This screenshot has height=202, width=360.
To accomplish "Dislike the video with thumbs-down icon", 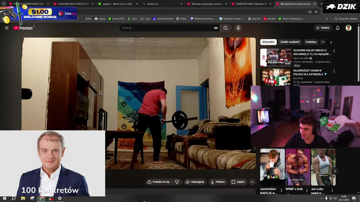I will [x=177, y=182].
